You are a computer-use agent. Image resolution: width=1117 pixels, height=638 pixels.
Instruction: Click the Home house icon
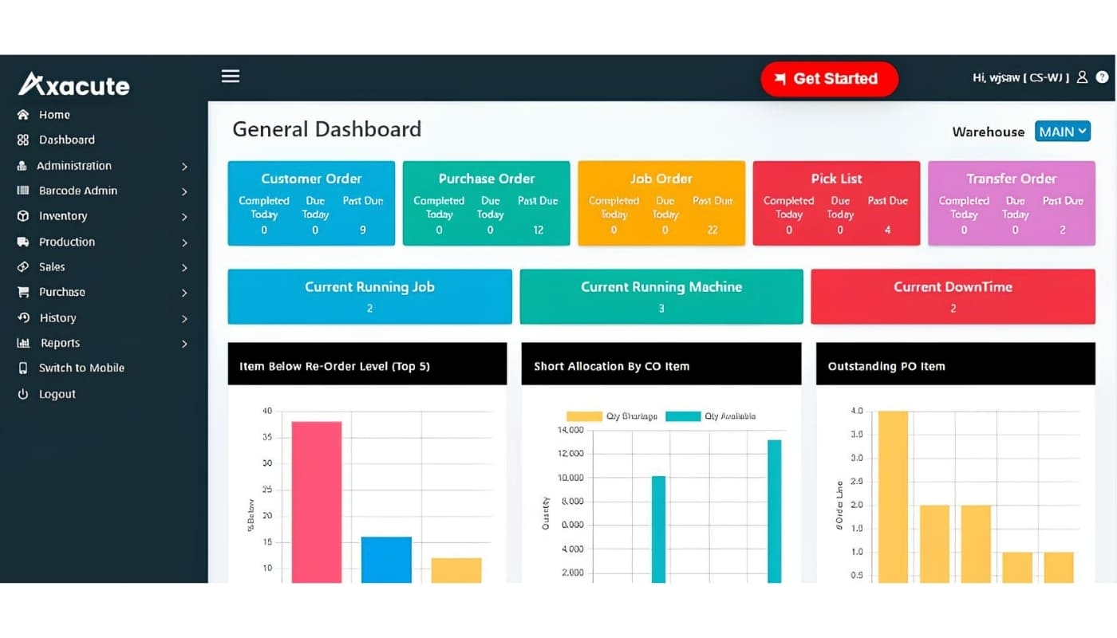point(23,115)
